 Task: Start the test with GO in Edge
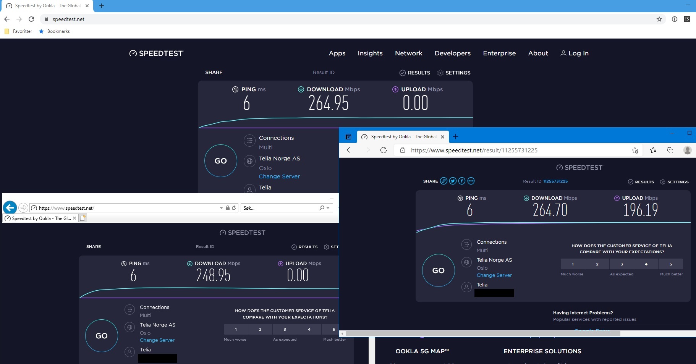click(439, 270)
